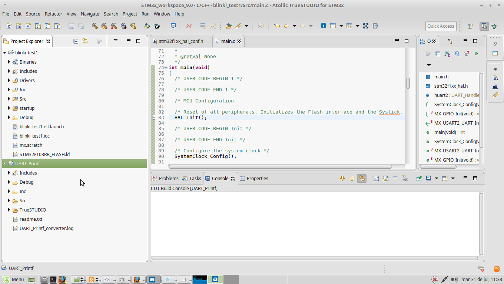This screenshot has width=504, height=284.
Task: Click the editor vertical scrollbar thumb
Action: 408,83
